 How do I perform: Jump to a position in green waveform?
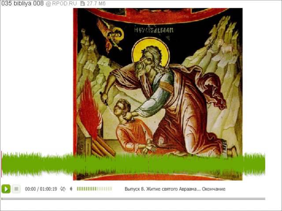[133, 164]
